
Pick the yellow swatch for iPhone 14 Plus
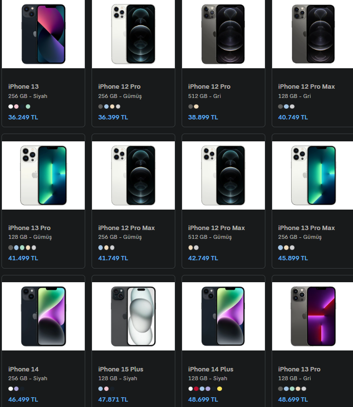click(x=220, y=389)
